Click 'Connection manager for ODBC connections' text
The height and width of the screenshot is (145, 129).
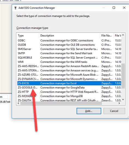67,40
